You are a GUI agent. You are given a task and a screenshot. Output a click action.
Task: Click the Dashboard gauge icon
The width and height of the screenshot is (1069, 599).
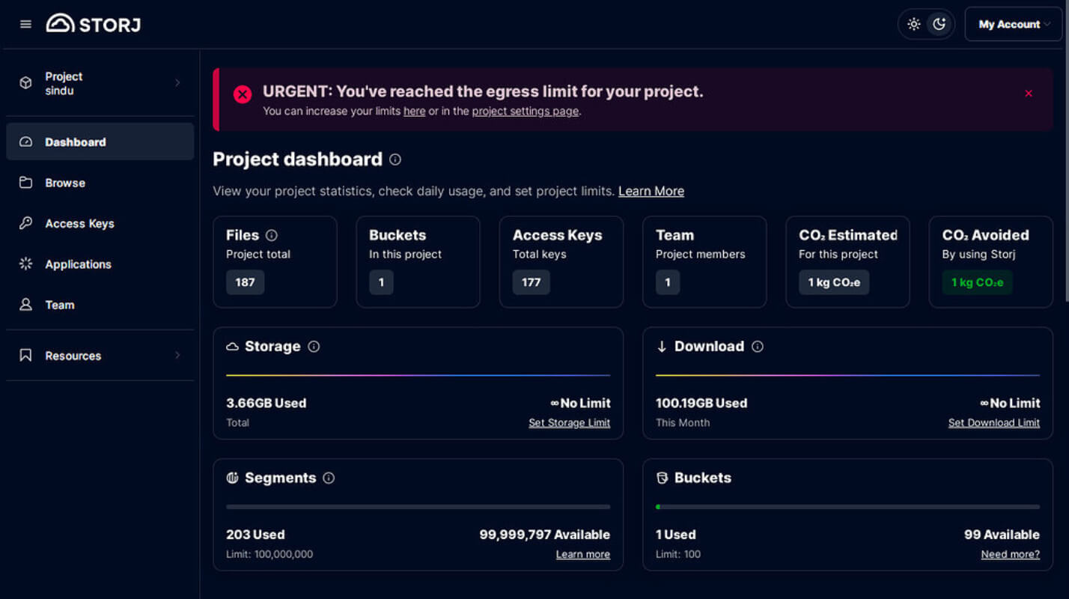tap(25, 142)
